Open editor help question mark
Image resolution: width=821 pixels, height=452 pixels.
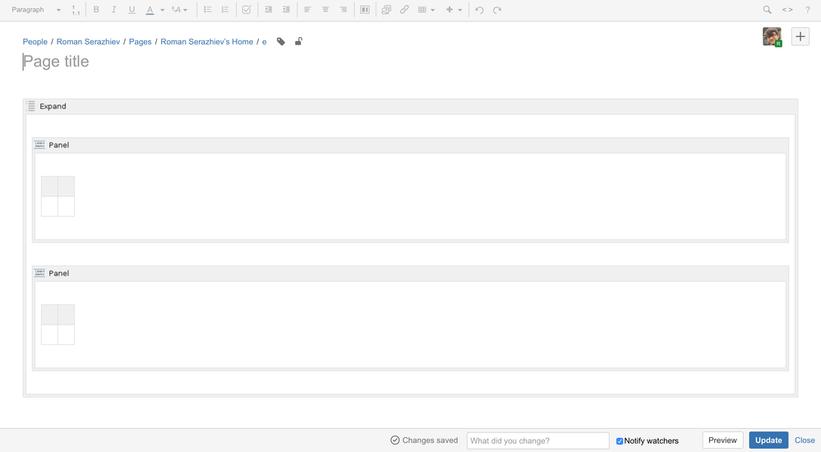[807, 10]
